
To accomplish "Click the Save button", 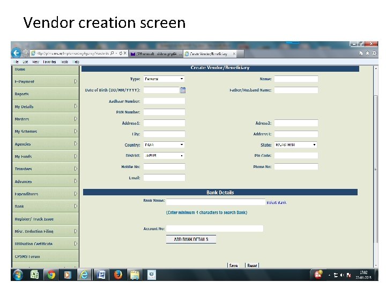I will [233, 265].
